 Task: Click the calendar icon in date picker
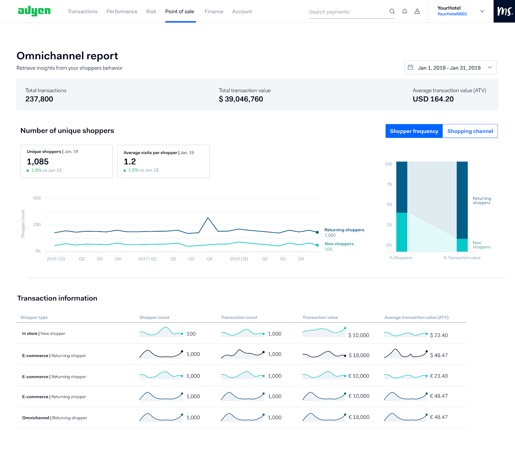410,68
